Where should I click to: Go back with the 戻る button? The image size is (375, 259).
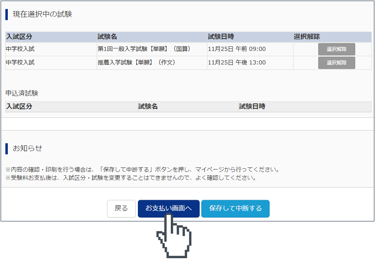tap(121, 209)
